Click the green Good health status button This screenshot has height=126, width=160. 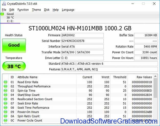point(14,46)
